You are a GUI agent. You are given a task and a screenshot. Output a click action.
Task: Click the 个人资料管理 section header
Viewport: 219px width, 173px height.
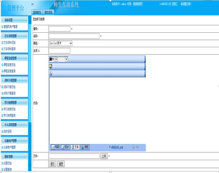(x=15, y=125)
